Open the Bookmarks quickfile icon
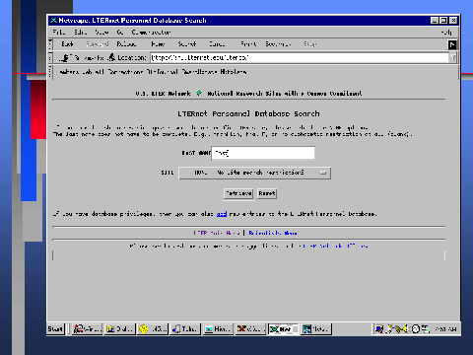473x355 pixels. pyautogui.click(x=65, y=58)
